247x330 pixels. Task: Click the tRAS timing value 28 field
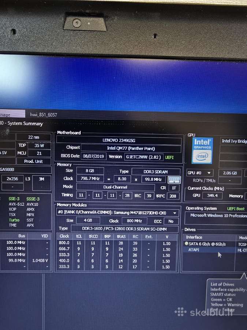(x=127, y=195)
